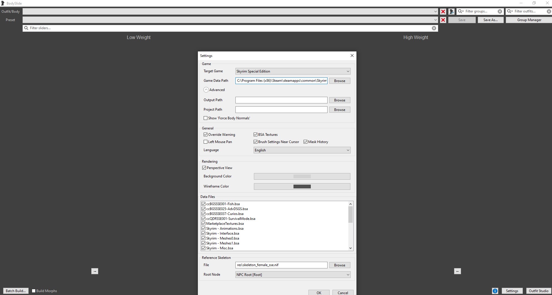Click the Batch Build... button
Viewport: 552px width, 295px height.
[16, 291]
